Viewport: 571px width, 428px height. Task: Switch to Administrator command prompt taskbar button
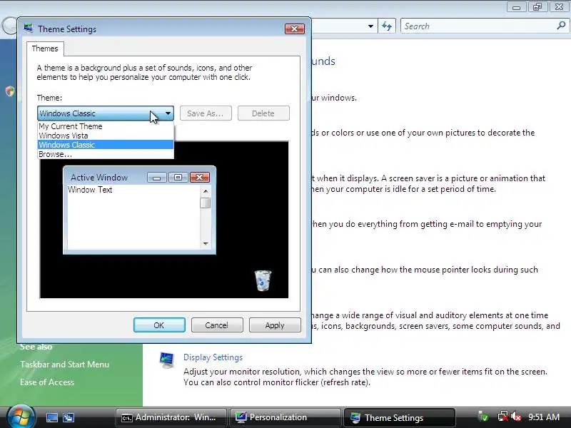tap(171, 417)
